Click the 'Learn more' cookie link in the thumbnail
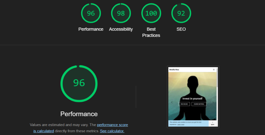The width and height of the screenshot is (265, 135). pyautogui.click(x=181, y=124)
